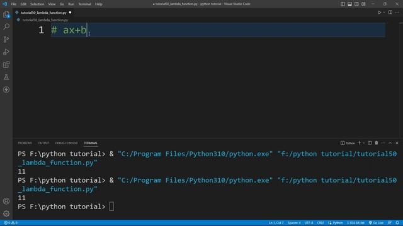Split the editor to the right
This screenshot has width=403, height=226.
coord(390,13)
